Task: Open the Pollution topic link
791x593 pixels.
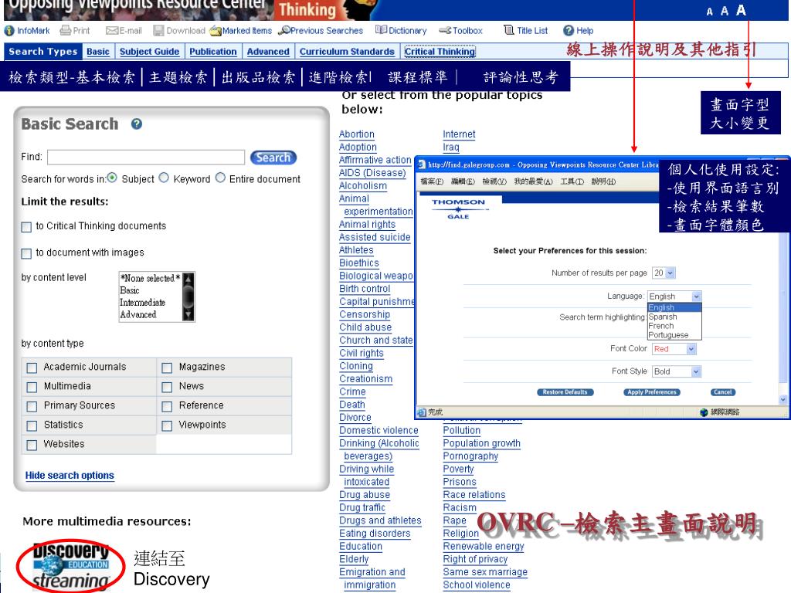Action: (462, 431)
